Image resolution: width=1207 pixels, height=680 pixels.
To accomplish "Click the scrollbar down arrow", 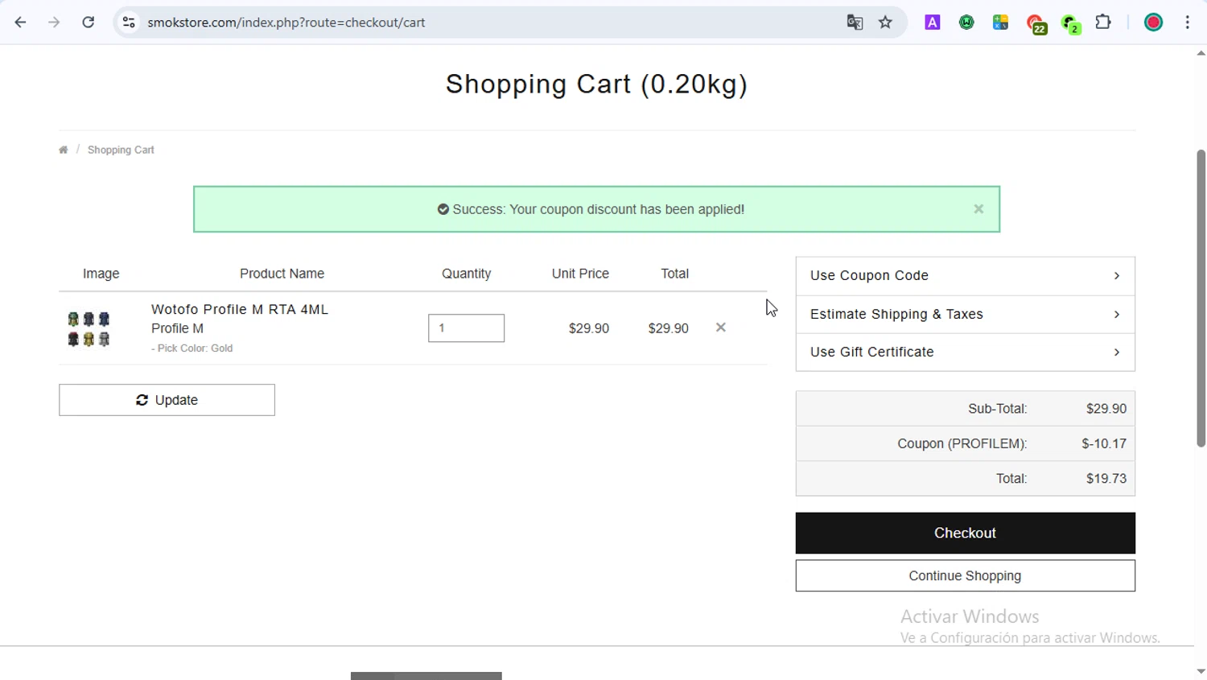I will [x=1201, y=671].
